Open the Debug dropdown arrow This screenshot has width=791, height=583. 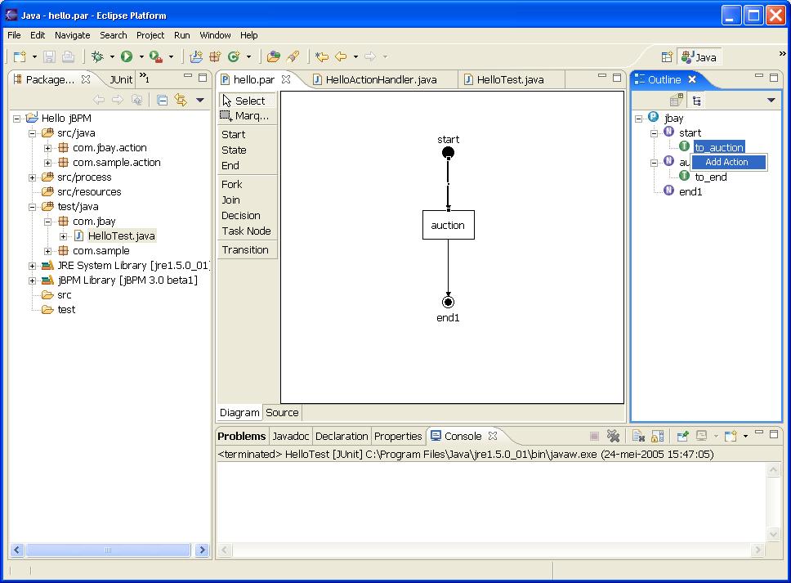pyautogui.click(x=112, y=56)
